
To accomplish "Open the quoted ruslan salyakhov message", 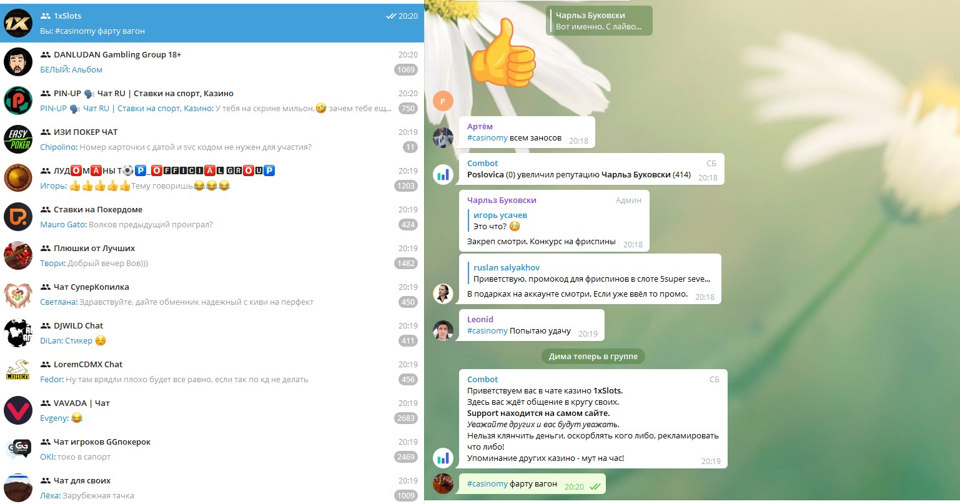I will click(x=592, y=273).
